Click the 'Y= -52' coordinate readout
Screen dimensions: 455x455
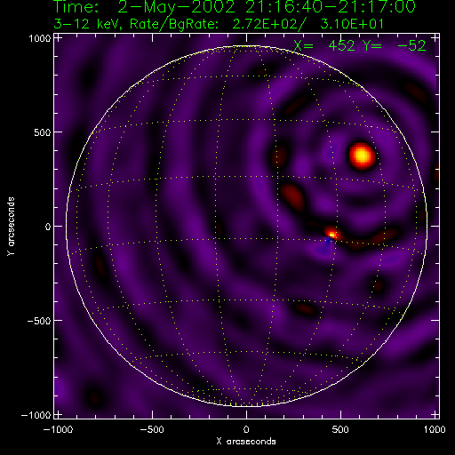click(x=395, y=45)
